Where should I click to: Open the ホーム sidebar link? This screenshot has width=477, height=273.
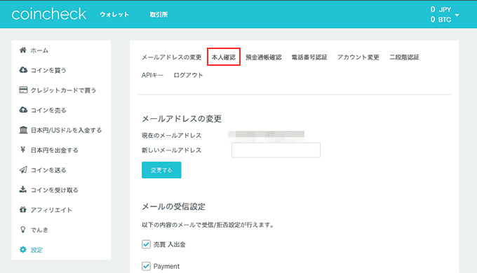[x=39, y=50]
